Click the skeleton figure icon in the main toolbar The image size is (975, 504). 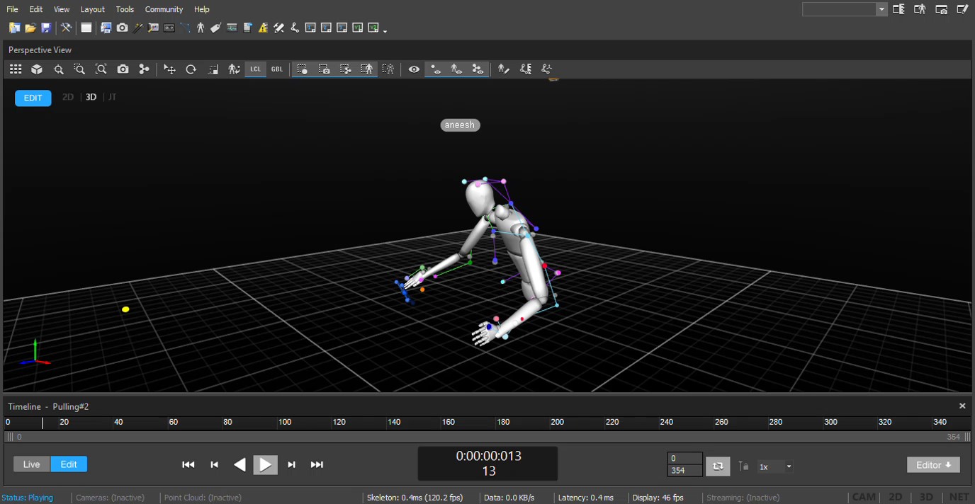pos(201,28)
